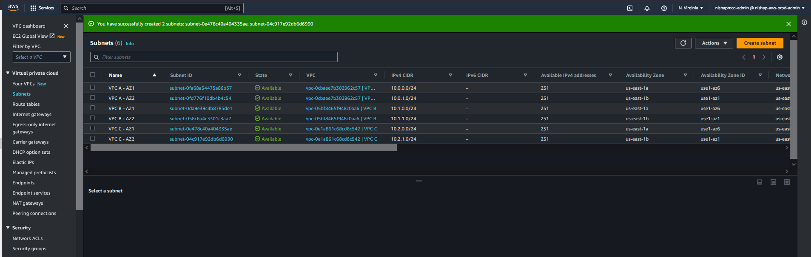
Task: Open the Services grid menu
Action: coord(42,8)
